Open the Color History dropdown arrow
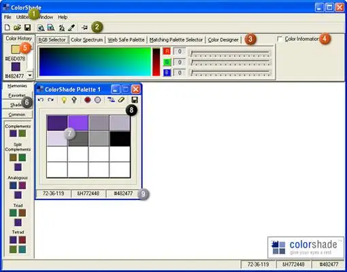Image resolution: width=347 pixels, height=272 pixels. coord(30,75)
